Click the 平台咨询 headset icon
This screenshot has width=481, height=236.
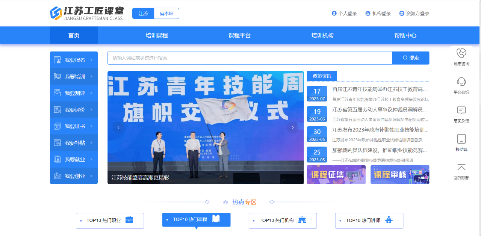point(461,82)
